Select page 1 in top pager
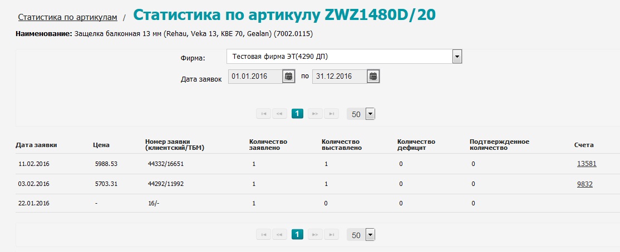The height and width of the screenshot is (252, 620). tap(297, 114)
